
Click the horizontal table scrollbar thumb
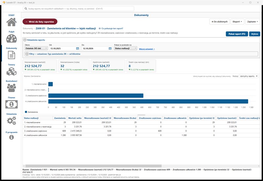click(93, 166)
